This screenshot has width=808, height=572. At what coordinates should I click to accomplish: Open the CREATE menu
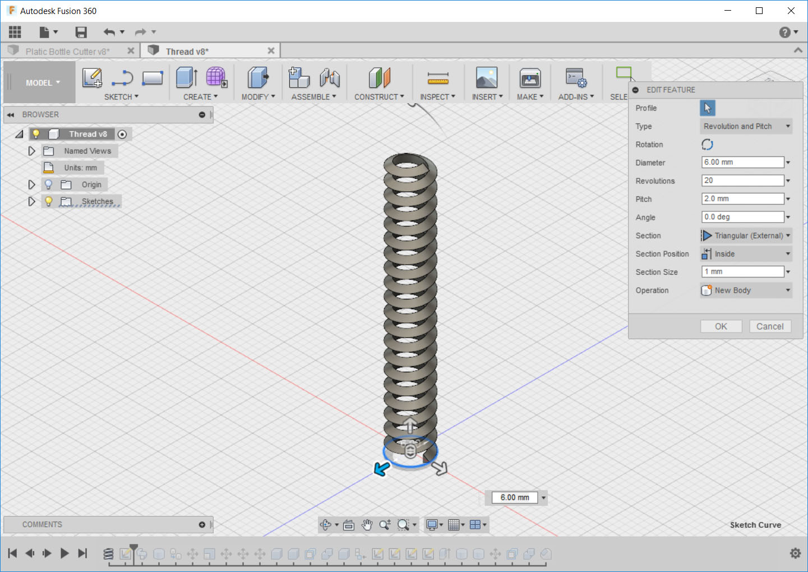pos(201,97)
